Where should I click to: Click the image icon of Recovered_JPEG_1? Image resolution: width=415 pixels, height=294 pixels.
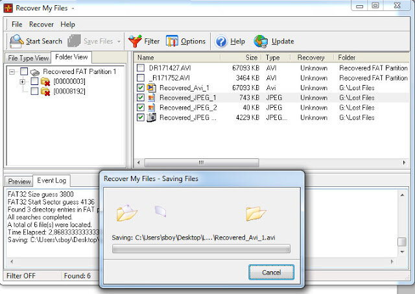[x=151, y=98]
